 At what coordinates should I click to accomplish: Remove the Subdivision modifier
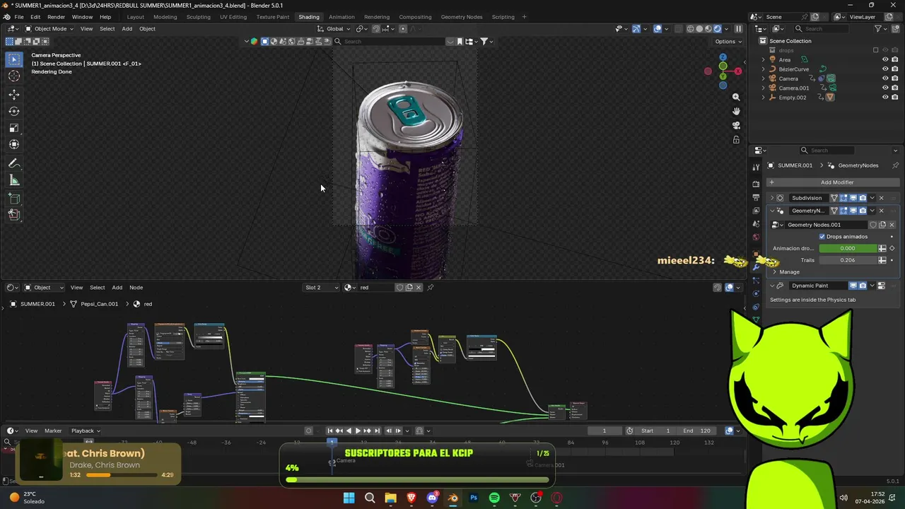coord(881,198)
